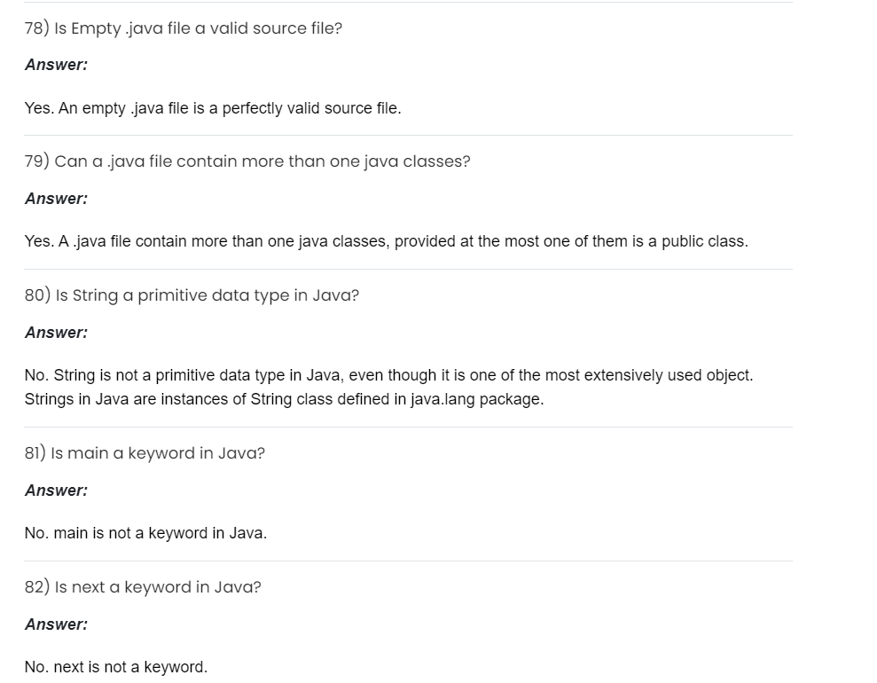This screenshot has height=683, width=877.
Task: Click the text 'No. main is not a keyword in Java.'
Action: (145, 533)
